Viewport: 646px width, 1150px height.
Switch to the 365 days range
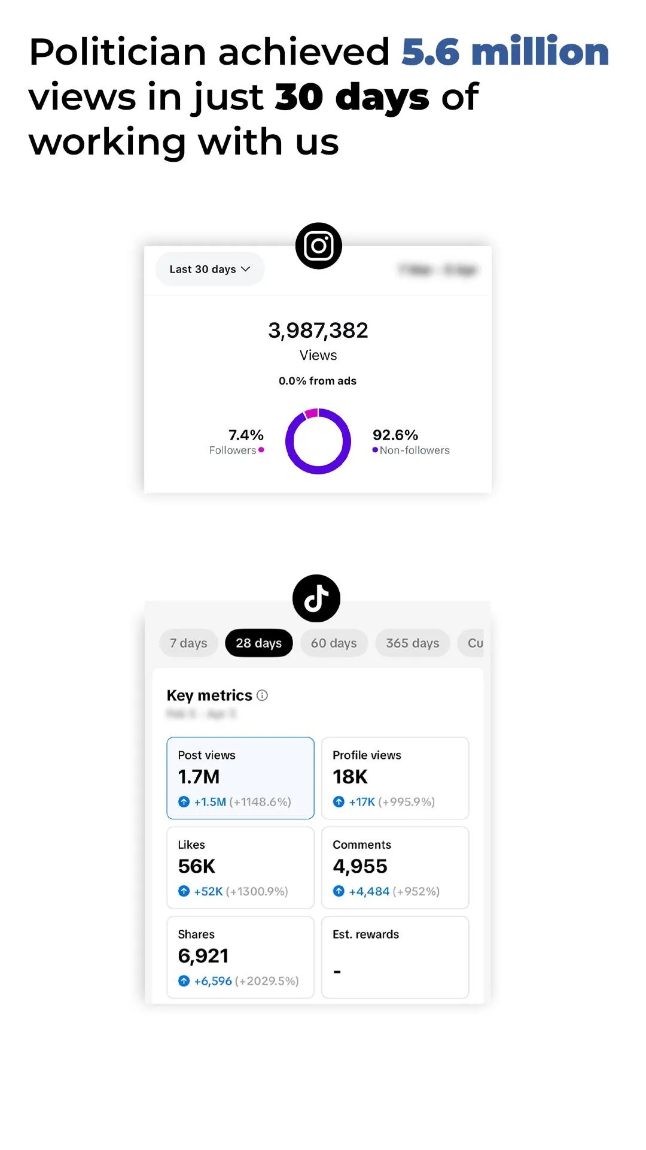point(413,643)
